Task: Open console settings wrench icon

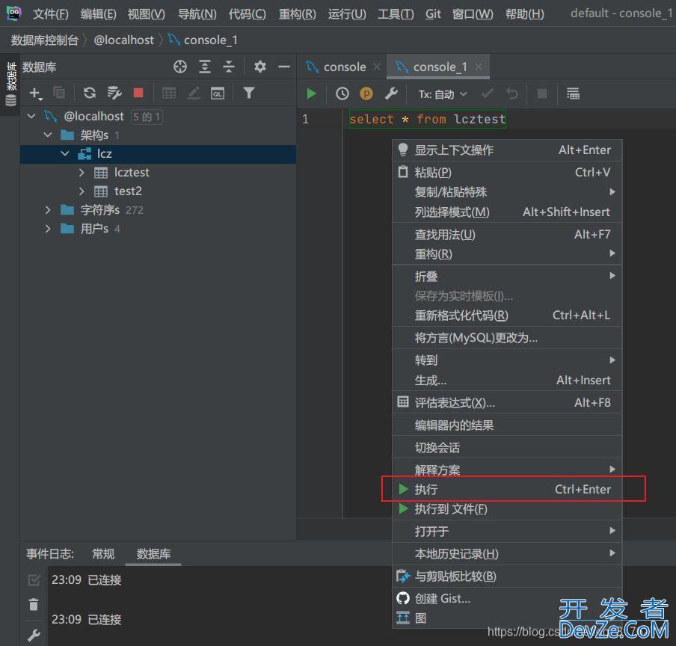Action: pyautogui.click(x=391, y=93)
